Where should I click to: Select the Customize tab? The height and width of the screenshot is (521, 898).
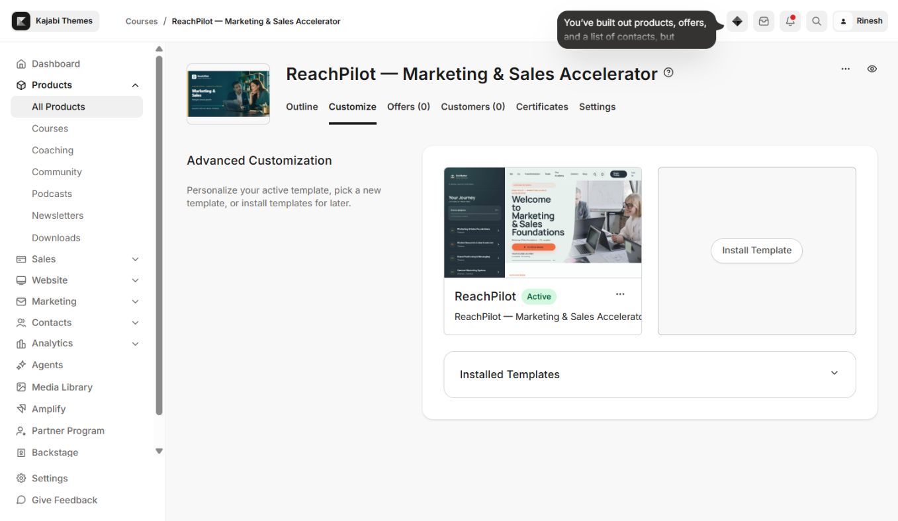(x=353, y=106)
